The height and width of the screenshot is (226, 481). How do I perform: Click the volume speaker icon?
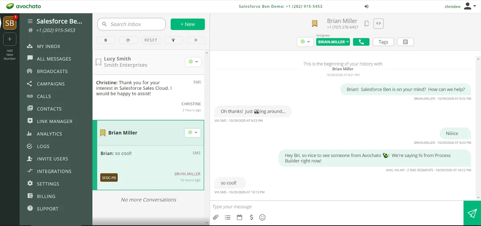coord(366,6)
